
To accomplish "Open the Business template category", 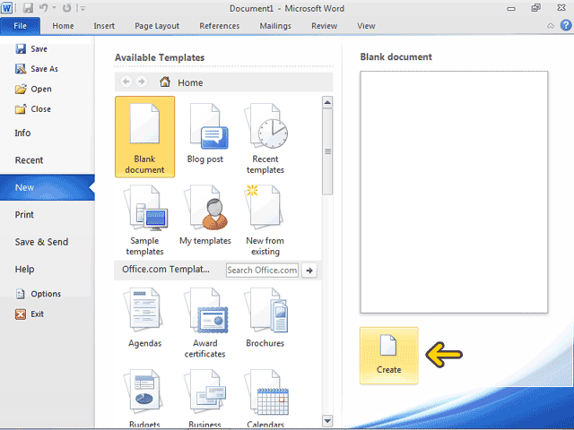I will pos(205,399).
